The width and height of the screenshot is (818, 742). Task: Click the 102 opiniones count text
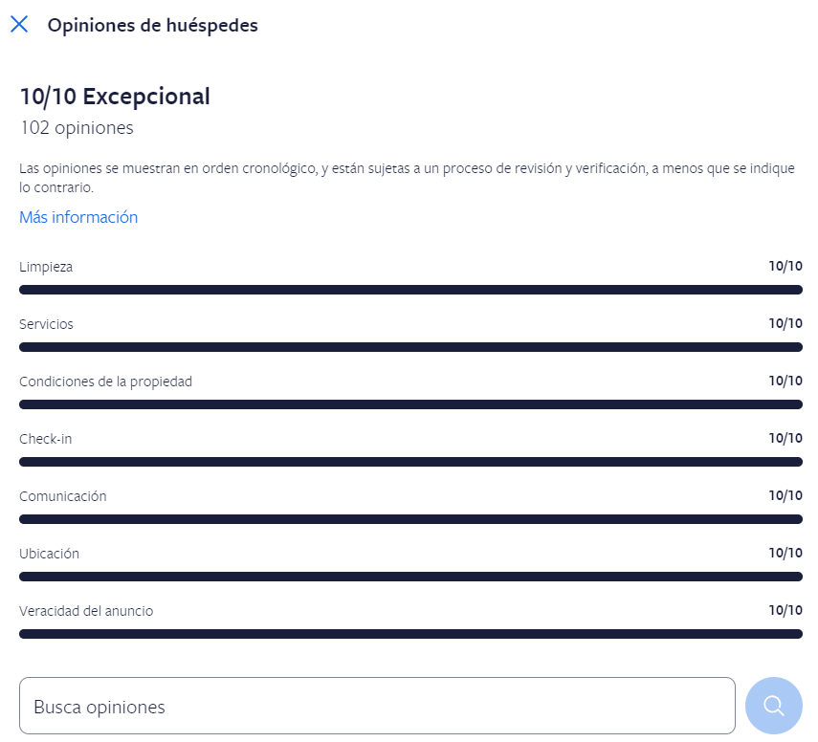tap(77, 128)
